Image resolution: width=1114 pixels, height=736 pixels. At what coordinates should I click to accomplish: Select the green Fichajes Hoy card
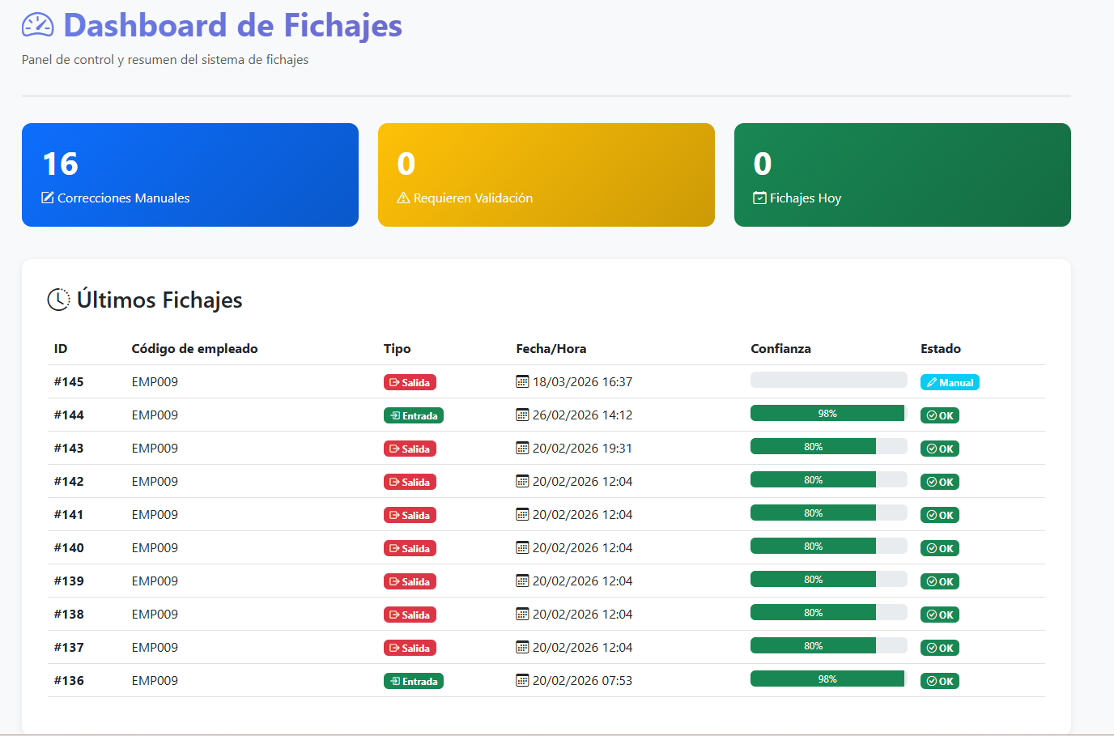pyautogui.click(x=903, y=175)
